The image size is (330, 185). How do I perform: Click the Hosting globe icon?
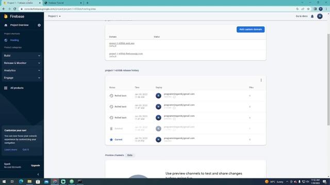coord(6,40)
